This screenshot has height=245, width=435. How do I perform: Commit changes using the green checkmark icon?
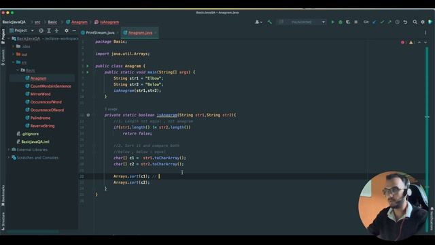click(382, 22)
